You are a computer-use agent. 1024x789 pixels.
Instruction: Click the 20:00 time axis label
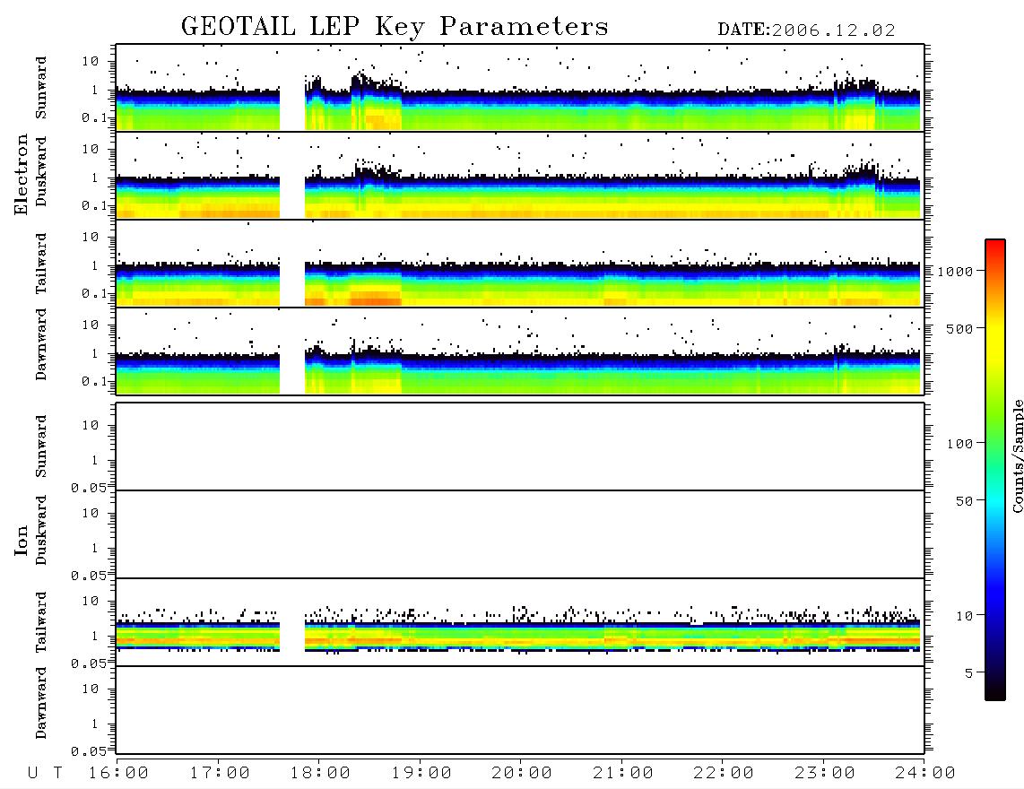[523, 773]
